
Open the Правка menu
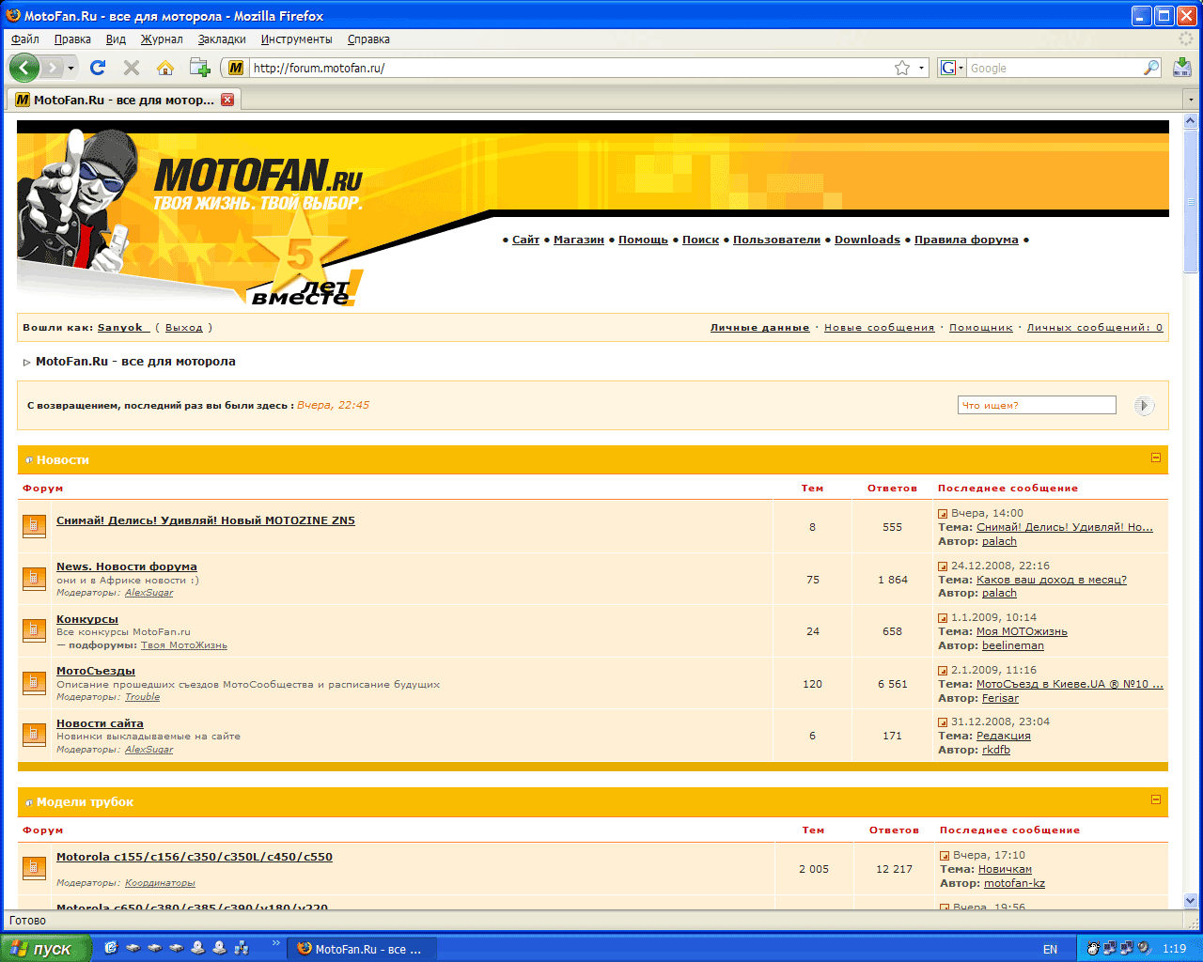coord(72,39)
